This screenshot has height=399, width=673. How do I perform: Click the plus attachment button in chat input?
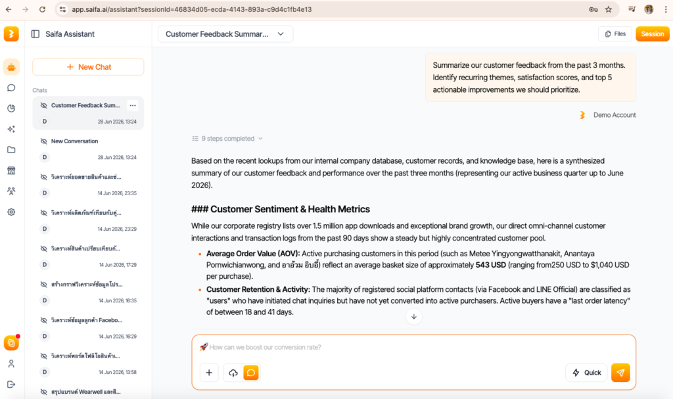pos(209,373)
